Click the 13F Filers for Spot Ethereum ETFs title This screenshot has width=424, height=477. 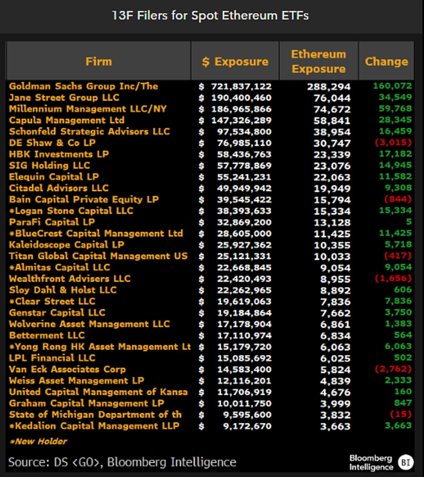pyautogui.click(x=210, y=15)
